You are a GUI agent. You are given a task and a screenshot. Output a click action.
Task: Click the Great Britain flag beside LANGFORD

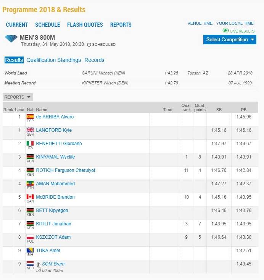(30, 130)
